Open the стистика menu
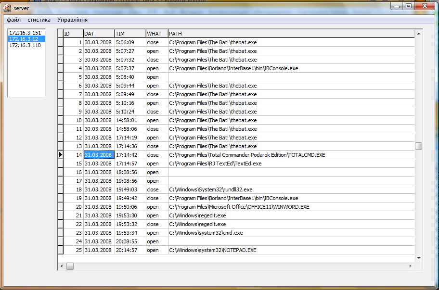Image resolution: width=439 pixels, height=290 pixels. pos(39,20)
